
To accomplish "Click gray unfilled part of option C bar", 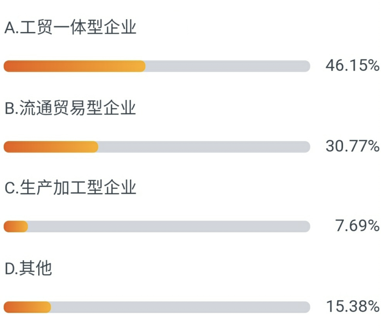I will coord(169,227).
